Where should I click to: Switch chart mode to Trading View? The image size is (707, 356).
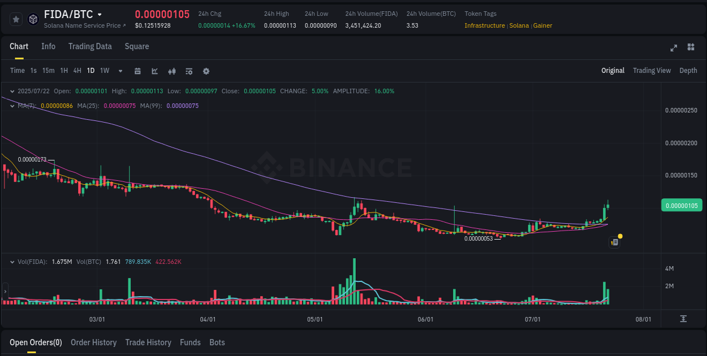coord(652,71)
